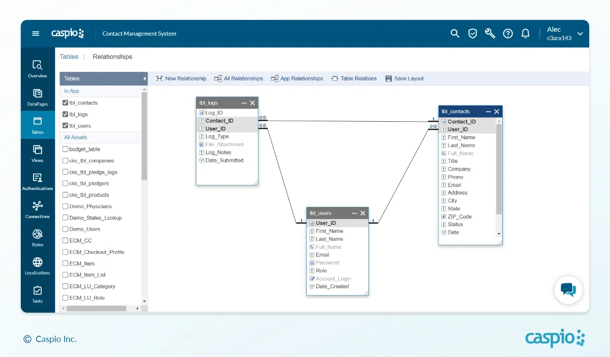The image size is (610, 357).
Task: Select Save Layout in toolbar
Action: (x=404, y=79)
